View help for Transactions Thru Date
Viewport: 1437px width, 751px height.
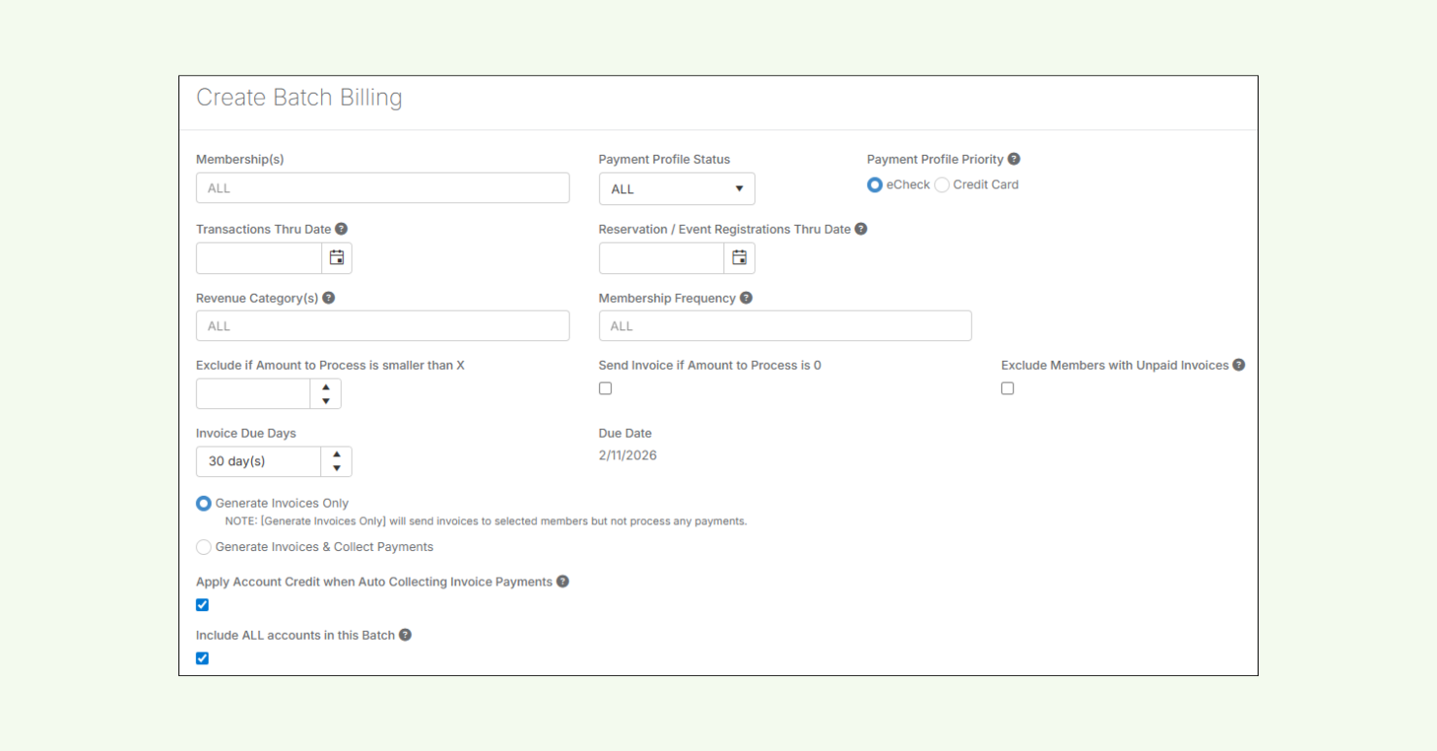pos(341,228)
